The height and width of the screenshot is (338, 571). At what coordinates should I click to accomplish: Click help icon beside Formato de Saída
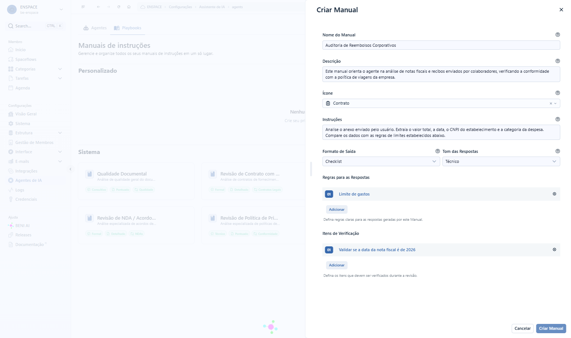click(x=438, y=151)
